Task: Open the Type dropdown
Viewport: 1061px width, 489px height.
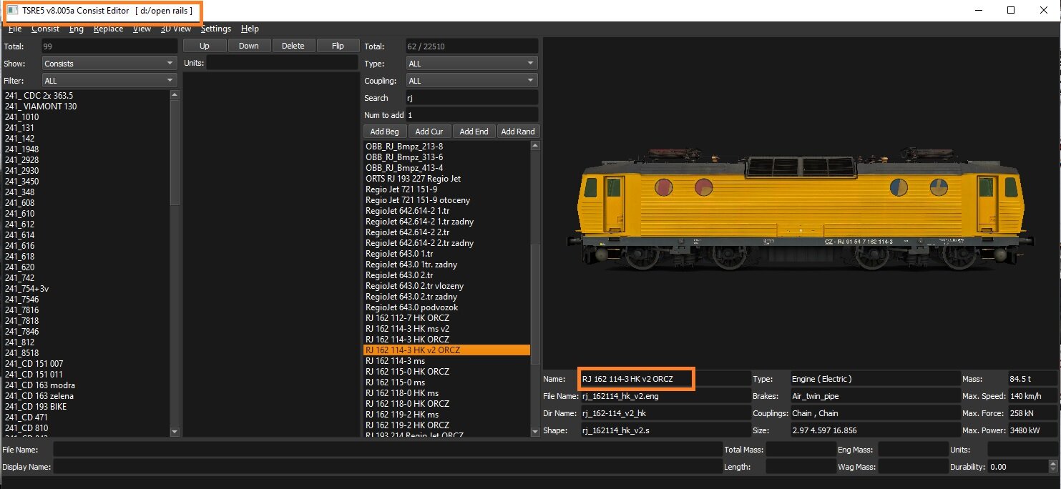Action: (x=471, y=64)
